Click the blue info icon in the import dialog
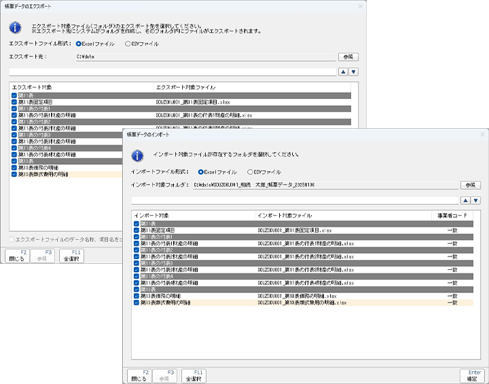 pos(137,155)
